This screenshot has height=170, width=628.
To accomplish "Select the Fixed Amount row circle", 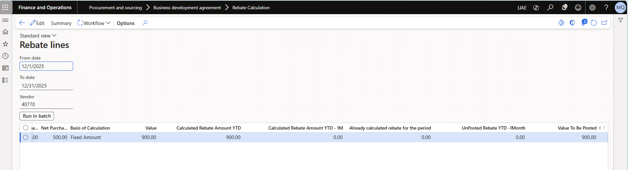I will coord(26,137).
